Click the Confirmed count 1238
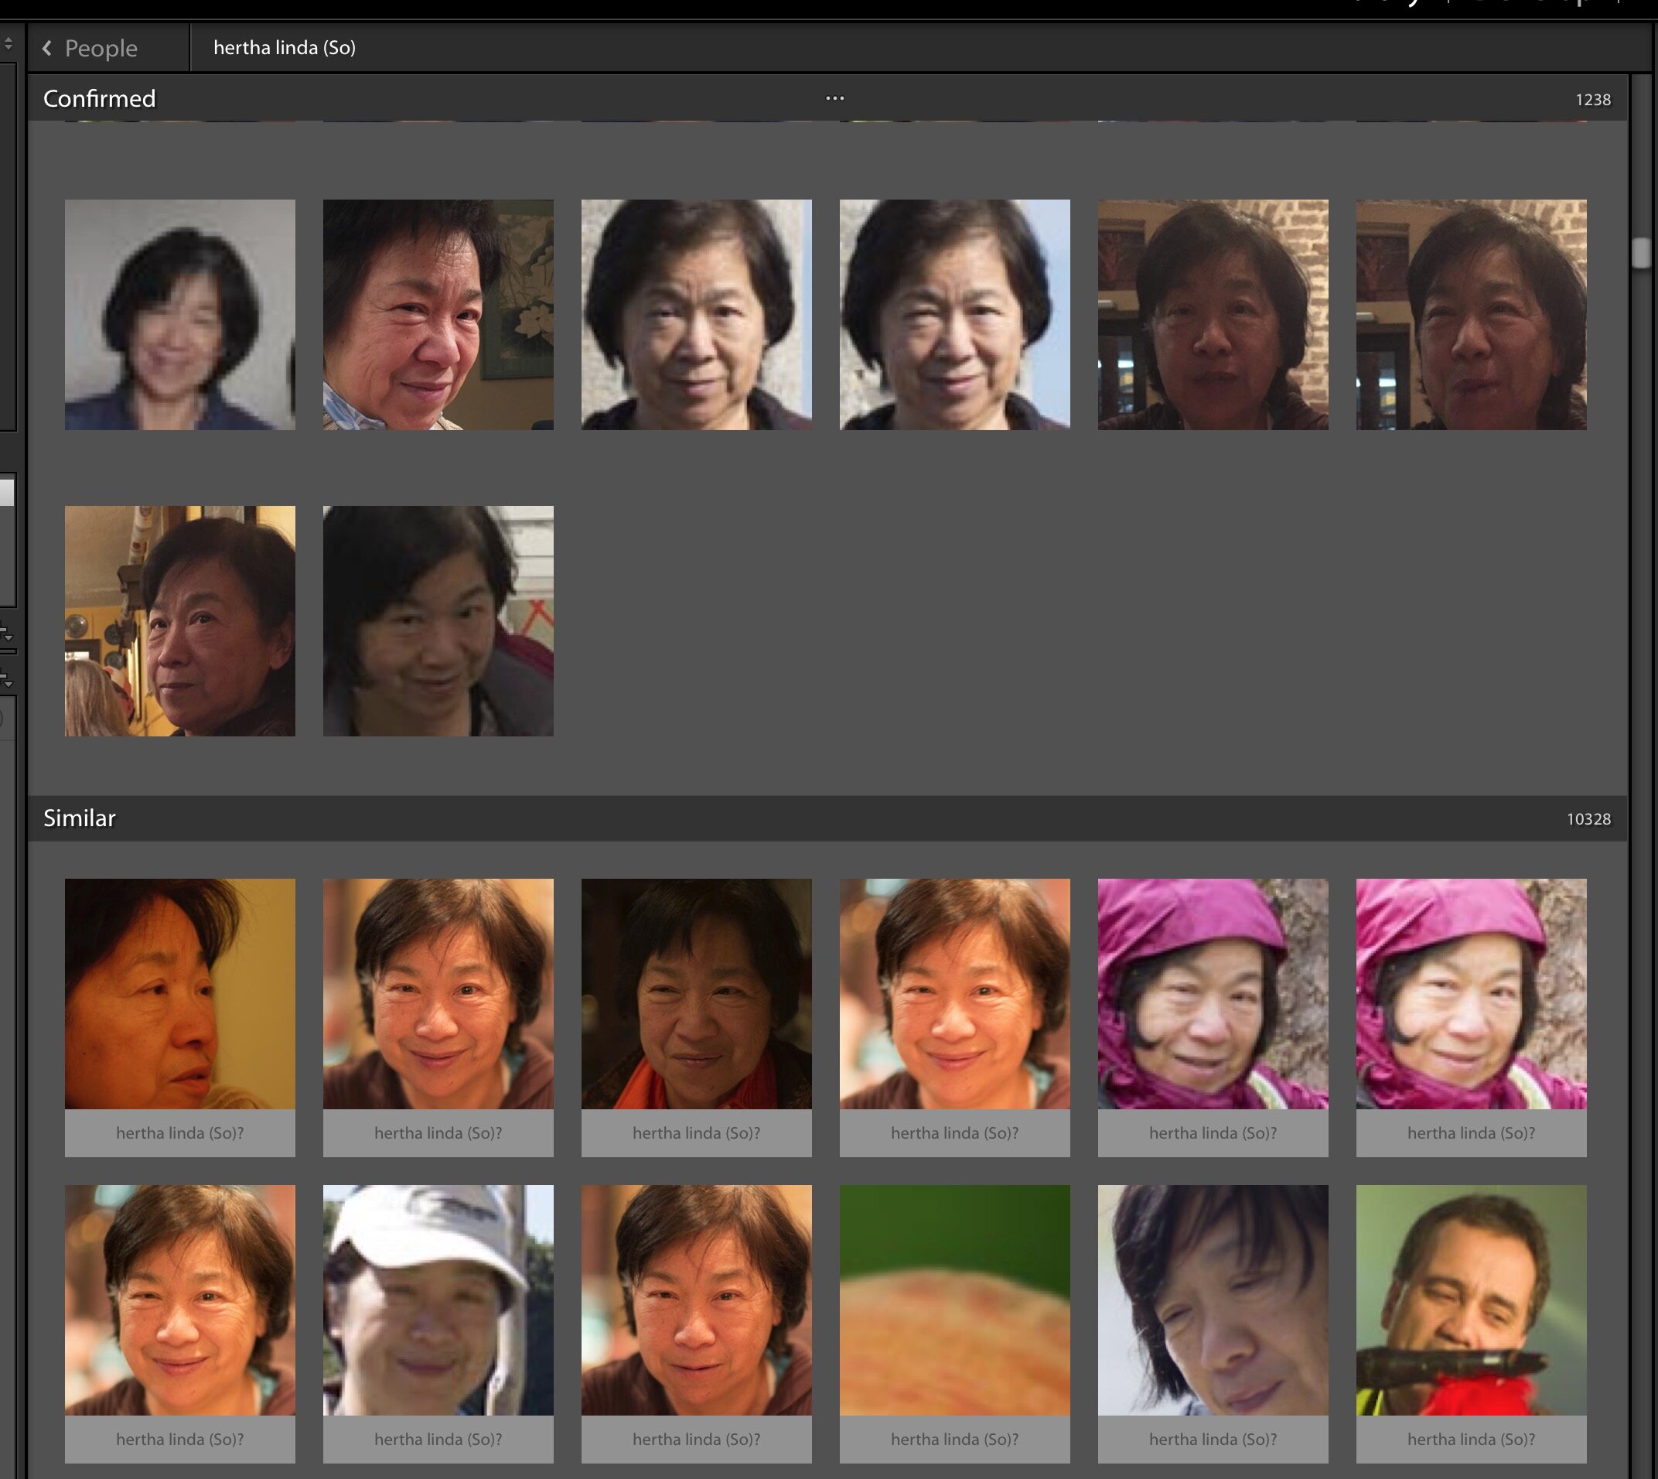This screenshot has width=1658, height=1479. pyautogui.click(x=1592, y=99)
